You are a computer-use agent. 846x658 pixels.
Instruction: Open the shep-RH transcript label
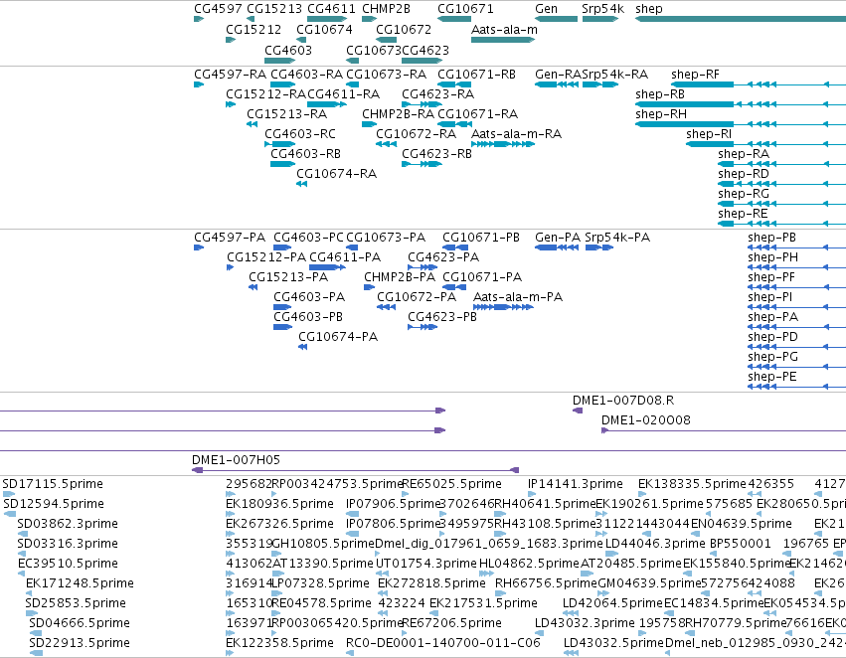661,114
